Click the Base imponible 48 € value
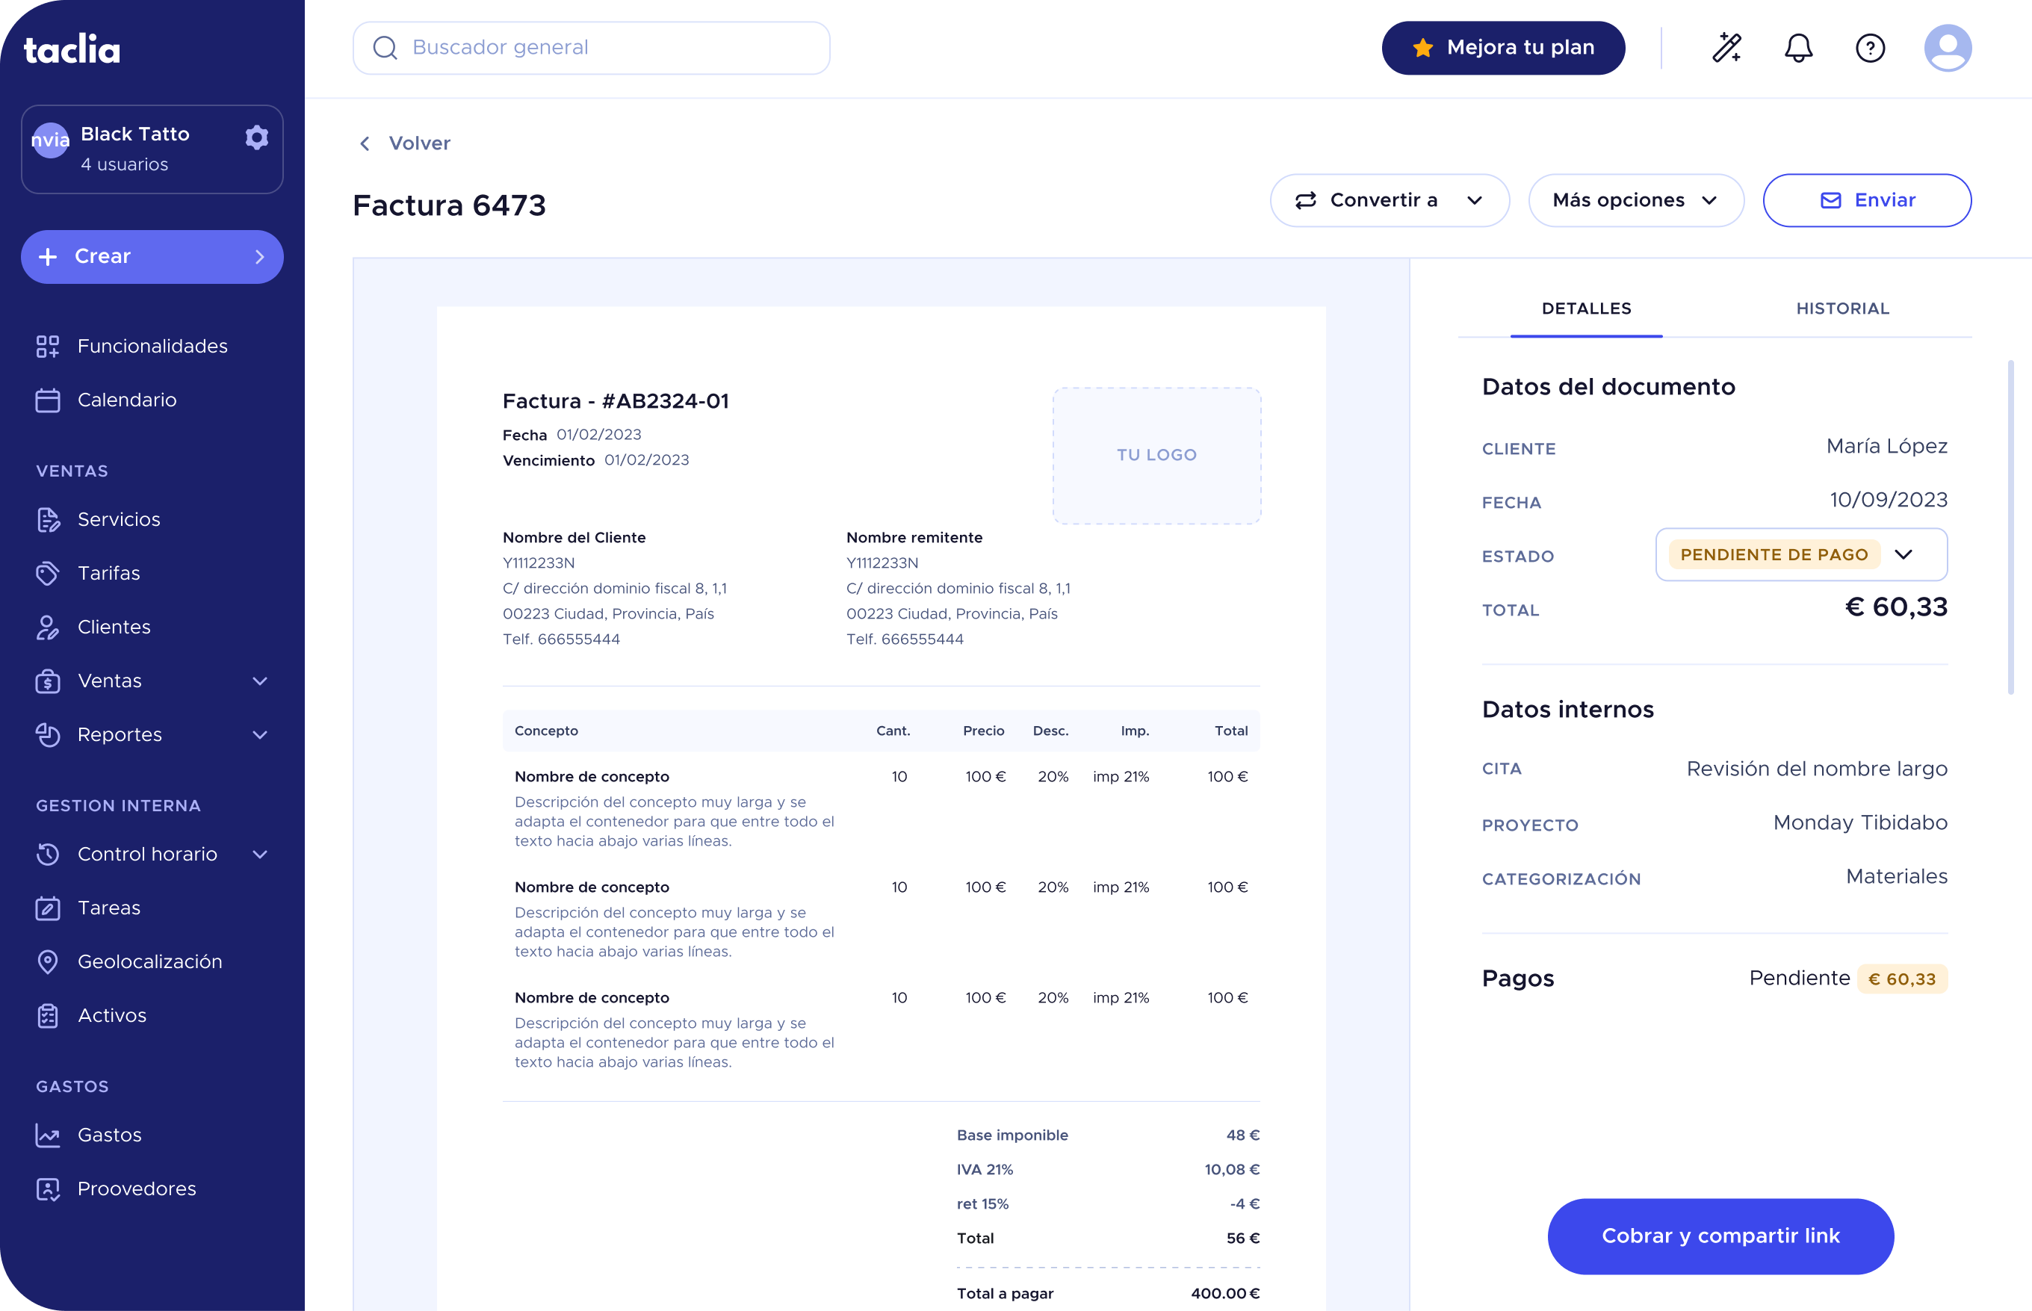2032x1311 pixels. (x=1242, y=1135)
